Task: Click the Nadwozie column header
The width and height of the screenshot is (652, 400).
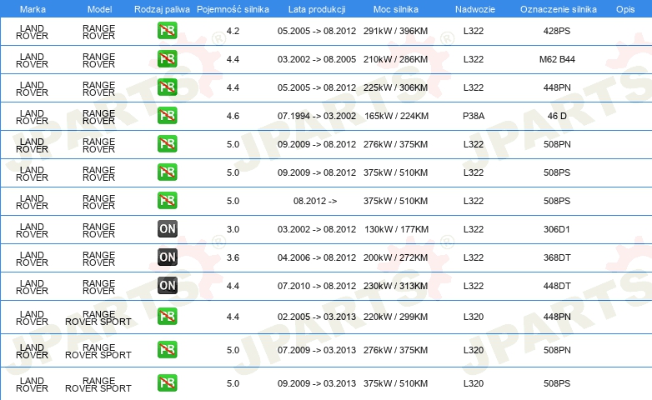Action: click(x=475, y=9)
